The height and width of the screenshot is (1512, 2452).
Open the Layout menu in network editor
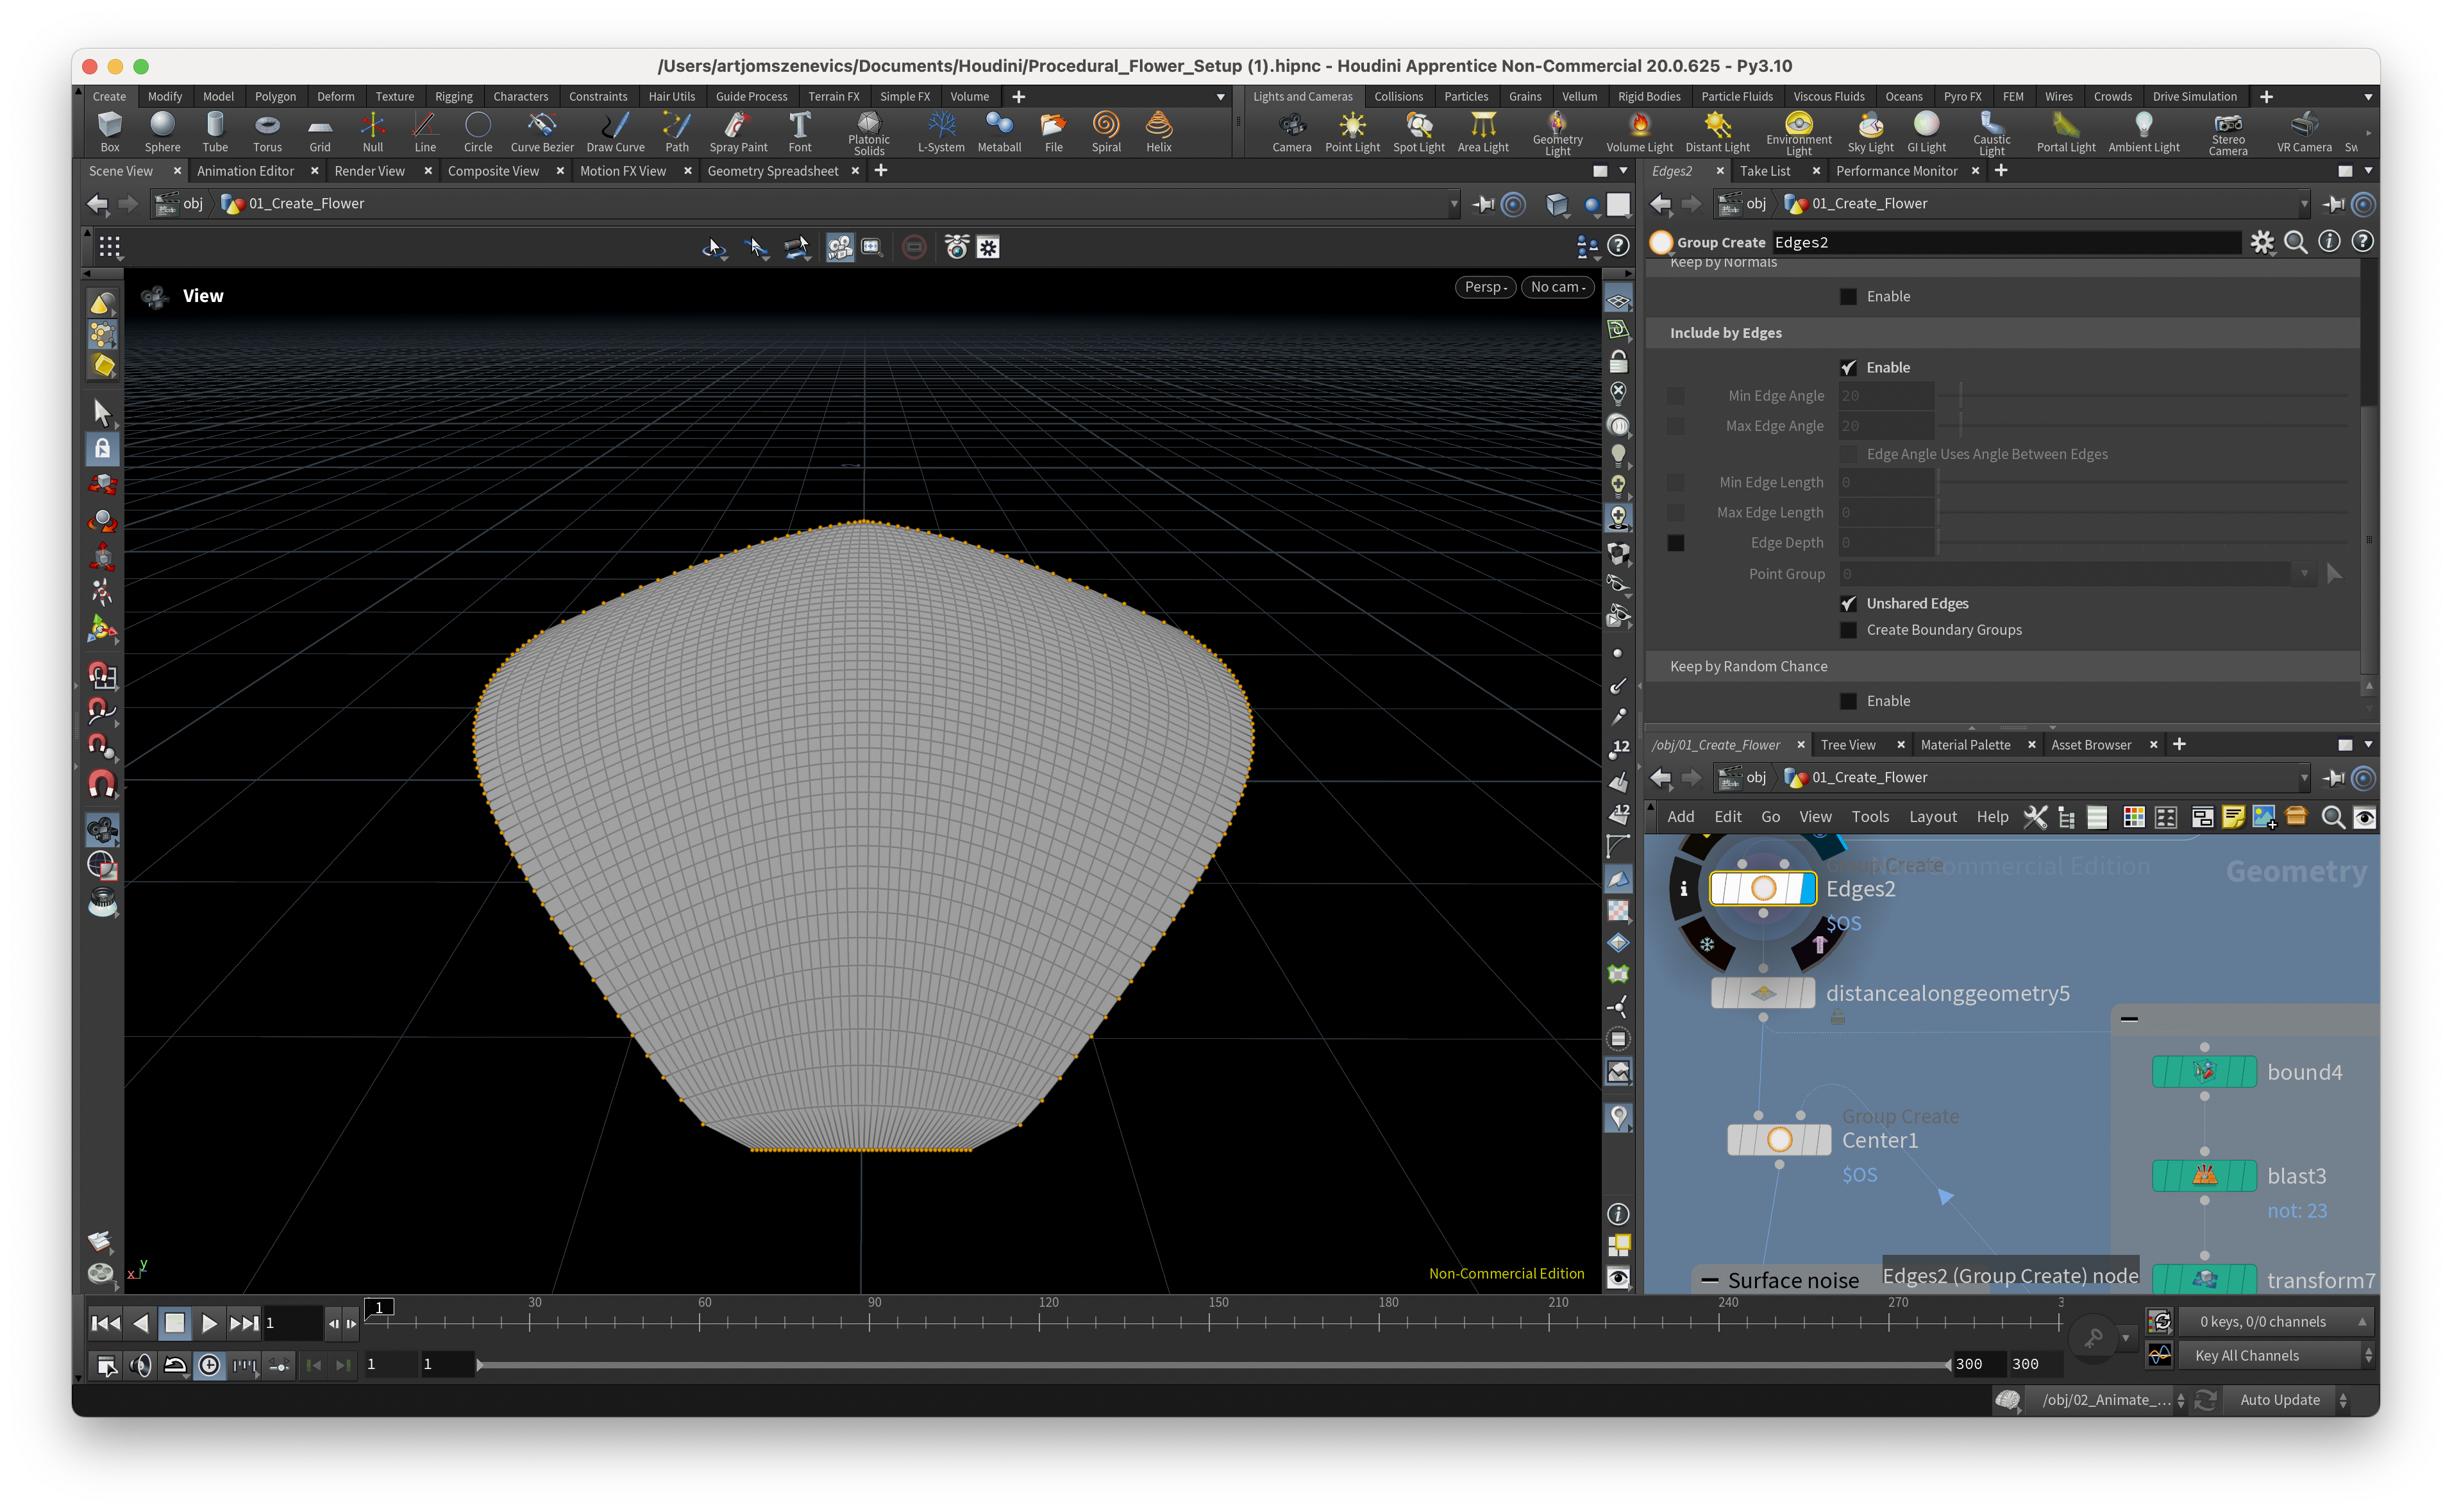coord(1932,817)
